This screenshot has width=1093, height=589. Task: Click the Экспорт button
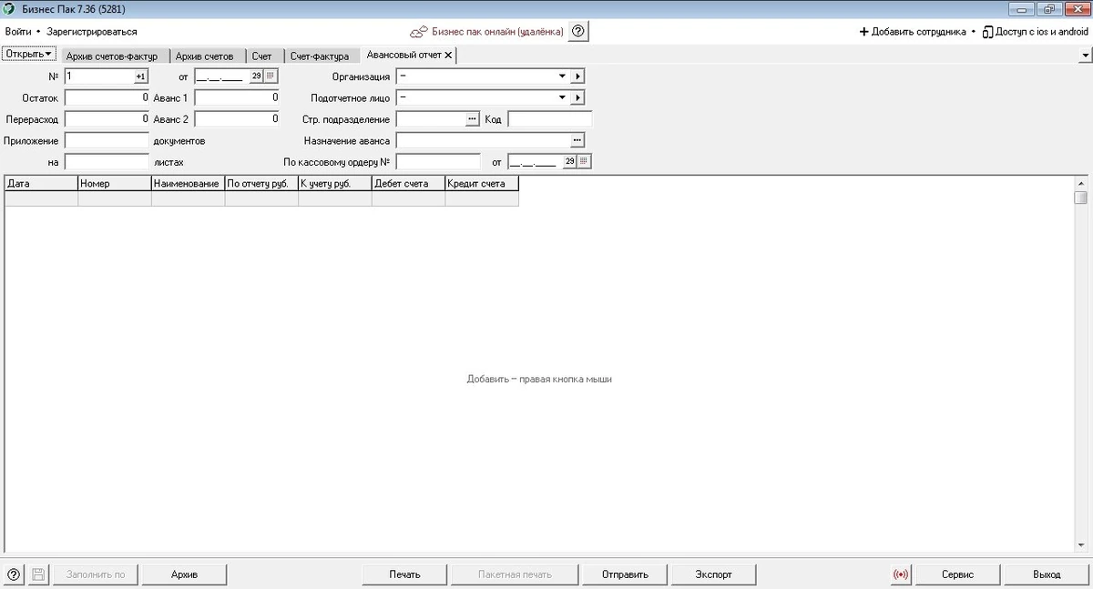point(713,574)
